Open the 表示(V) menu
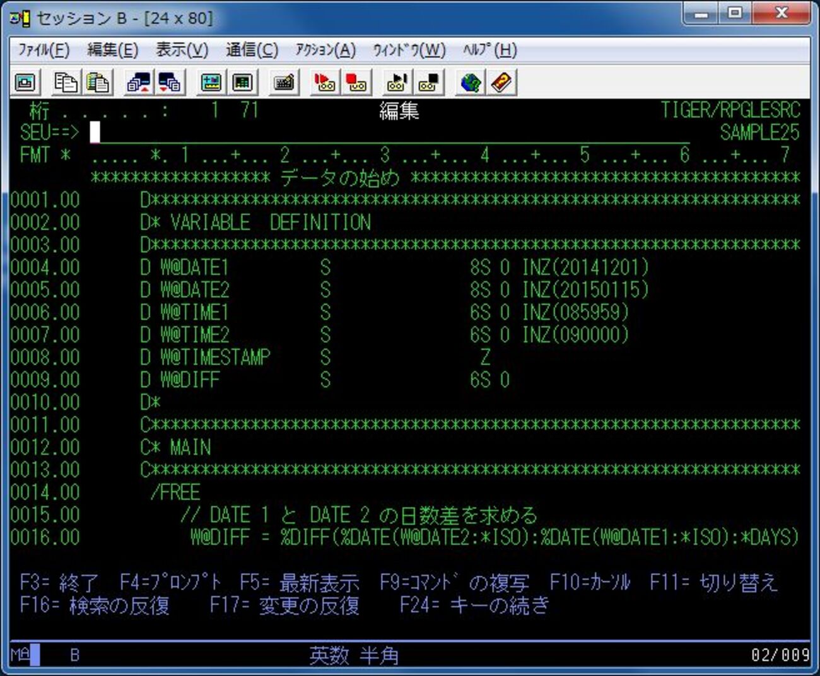Viewport: 820px width, 676px height. pyautogui.click(x=182, y=50)
